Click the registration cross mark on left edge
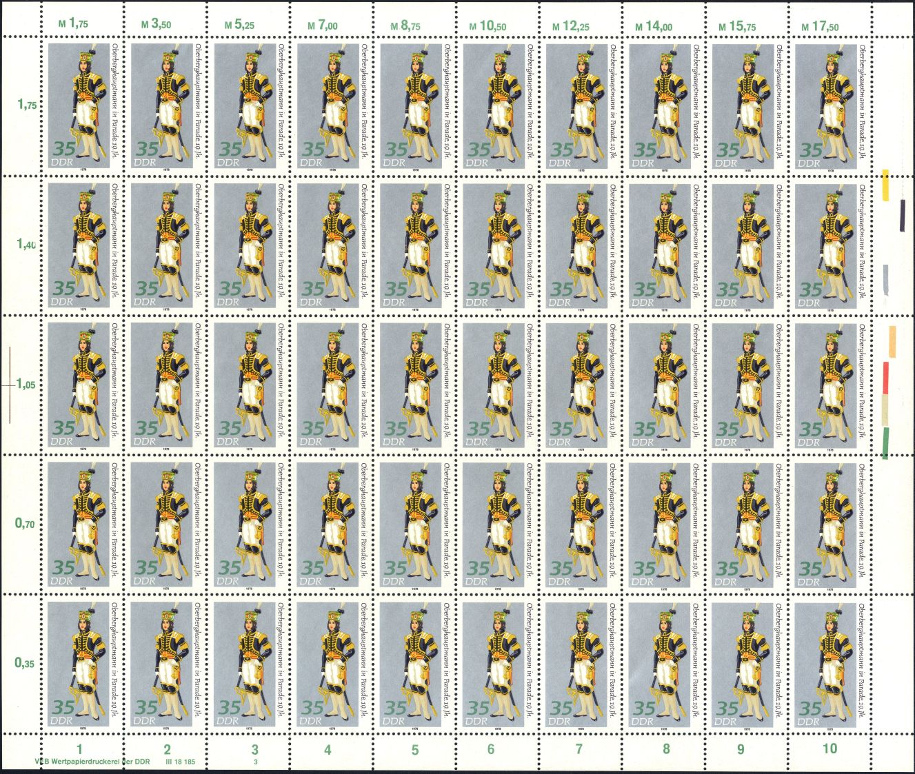Viewport: 915px width, 774px height. 10,384
